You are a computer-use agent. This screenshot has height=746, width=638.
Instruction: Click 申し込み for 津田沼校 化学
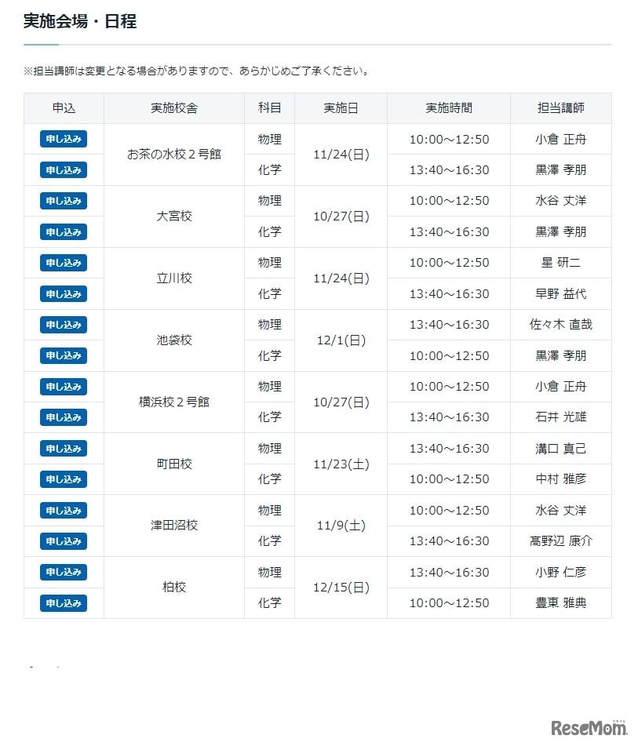coord(63,540)
